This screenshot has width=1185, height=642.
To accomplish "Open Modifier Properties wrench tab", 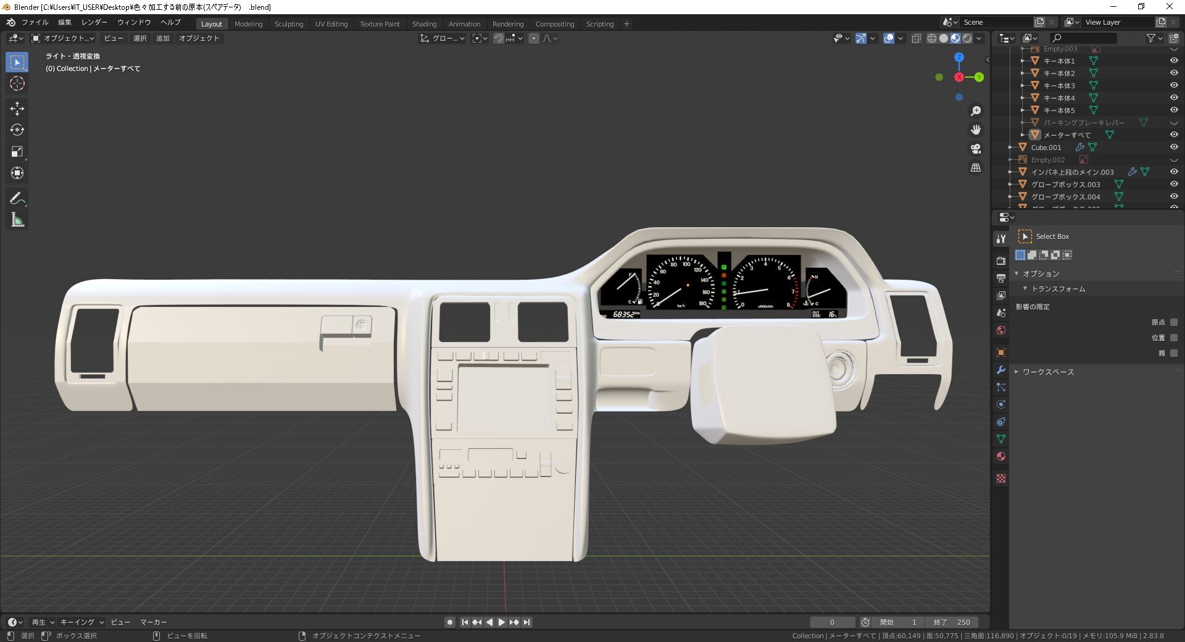I will click(x=1000, y=370).
